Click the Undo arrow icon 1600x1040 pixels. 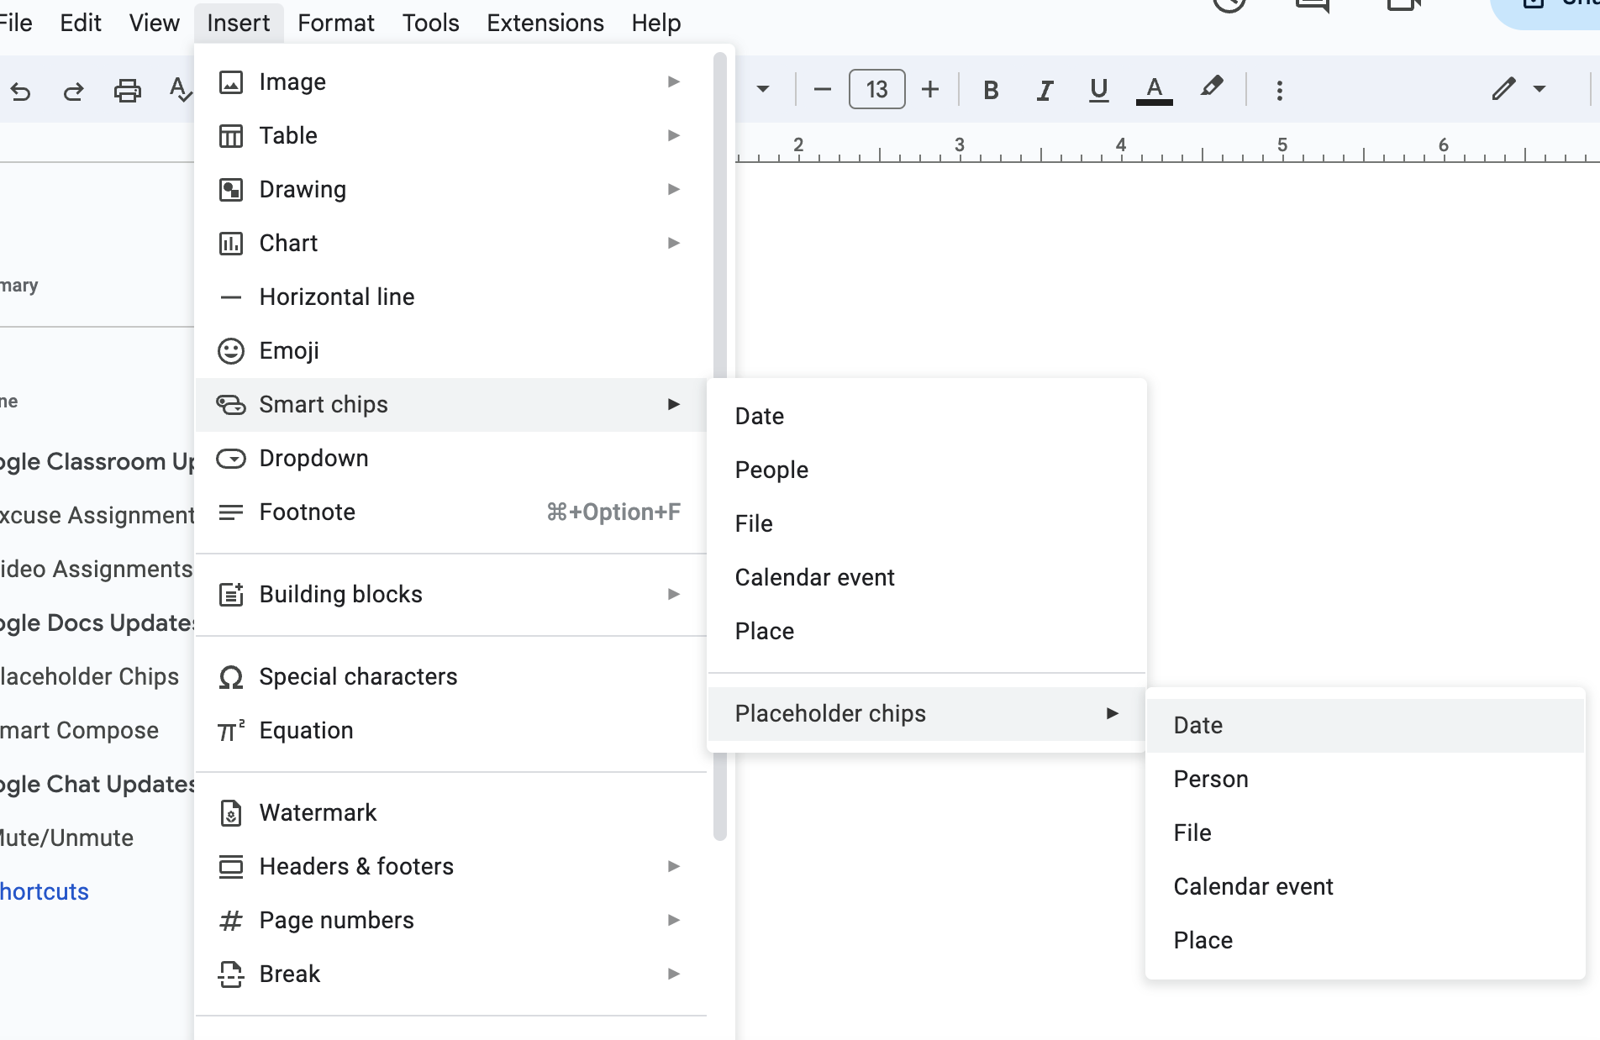(x=21, y=91)
